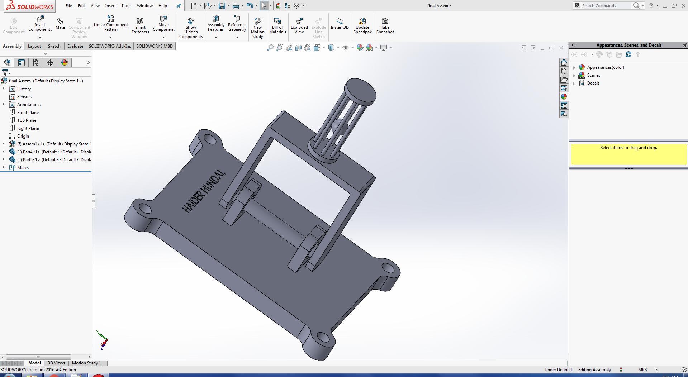
Task: Click the feature tree horizontal scrollbar
Action: tap(38, 357)
